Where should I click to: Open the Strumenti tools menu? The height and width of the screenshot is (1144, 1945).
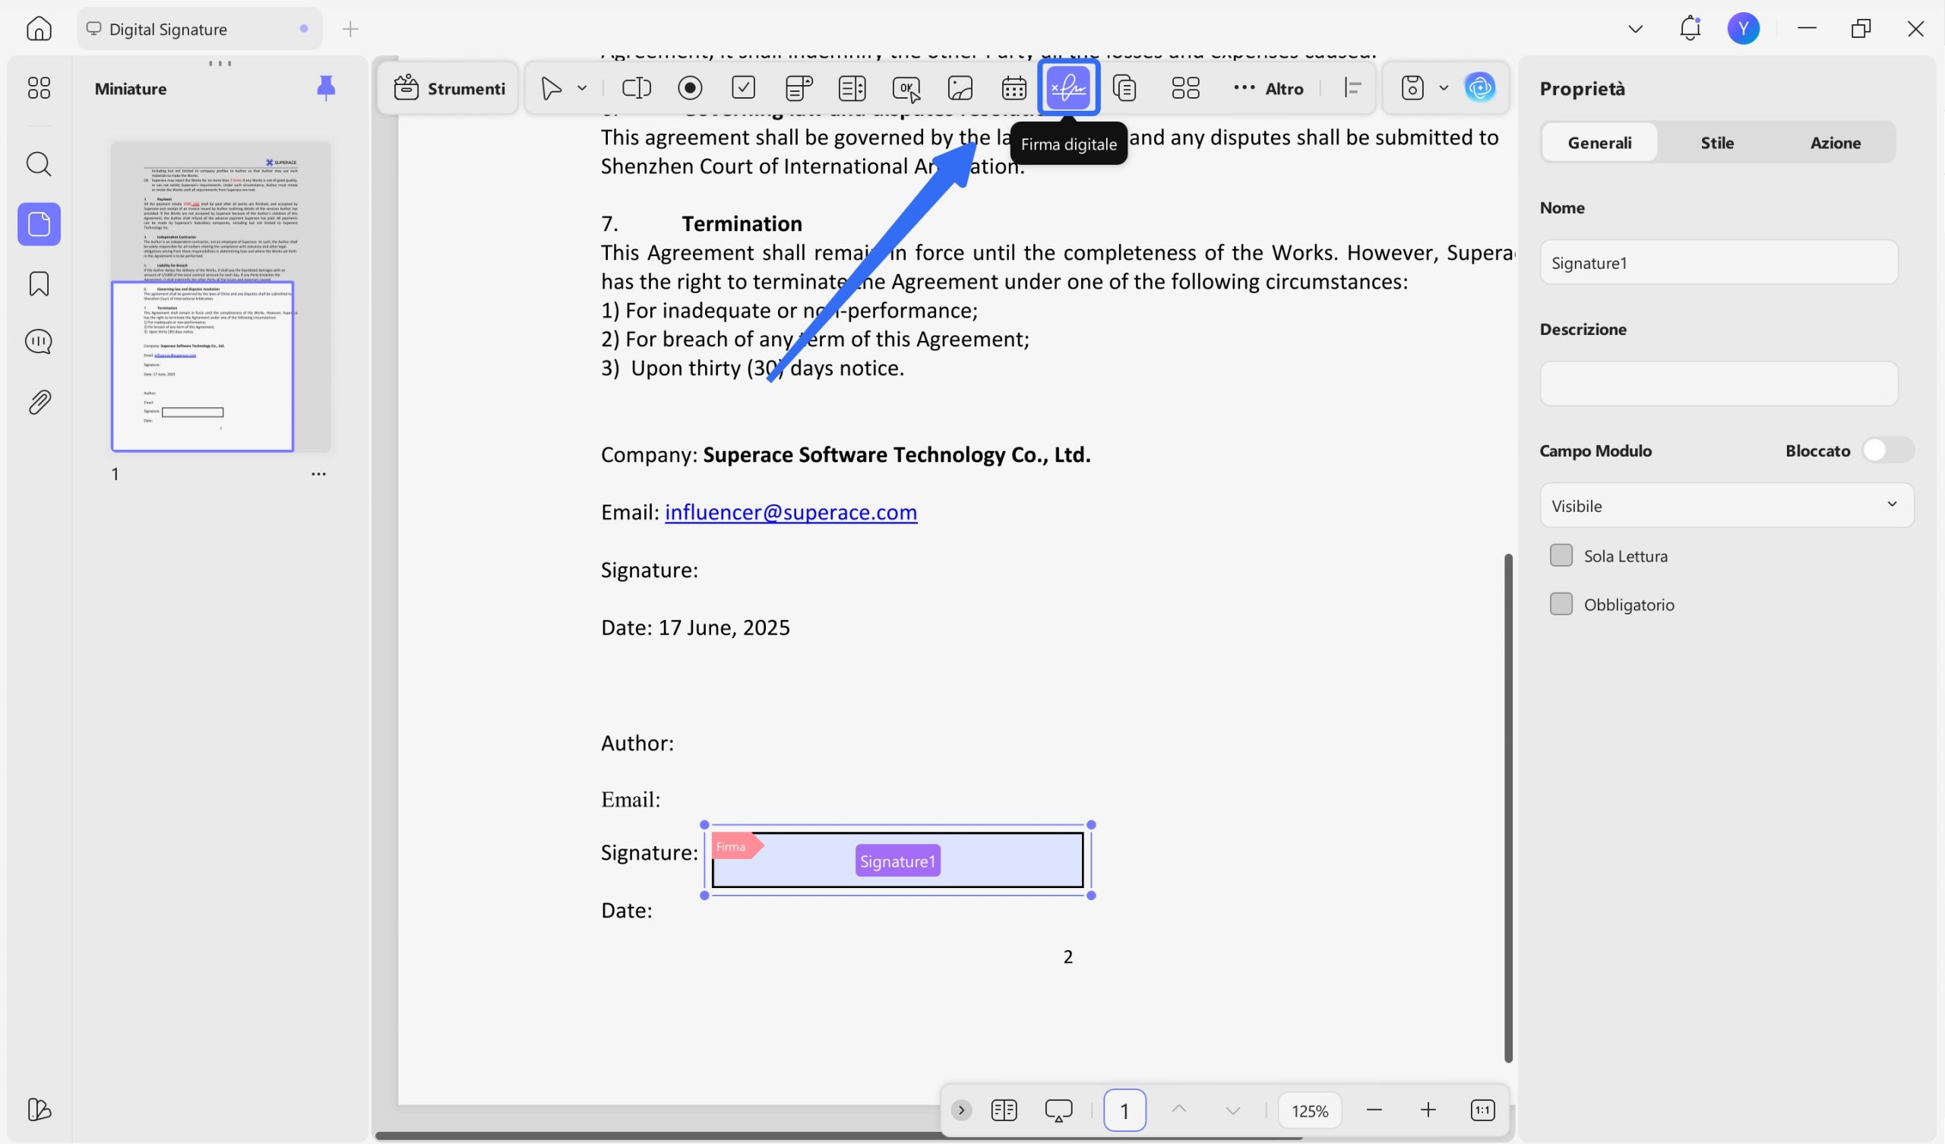pos(449,88)
